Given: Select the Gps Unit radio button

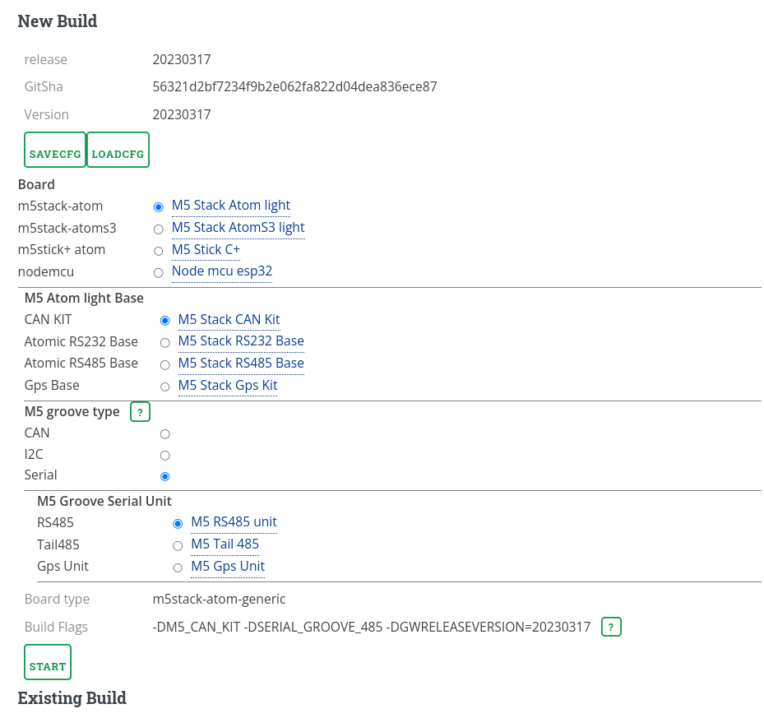Looking at the screenshot, I should [x=178, y=567].
